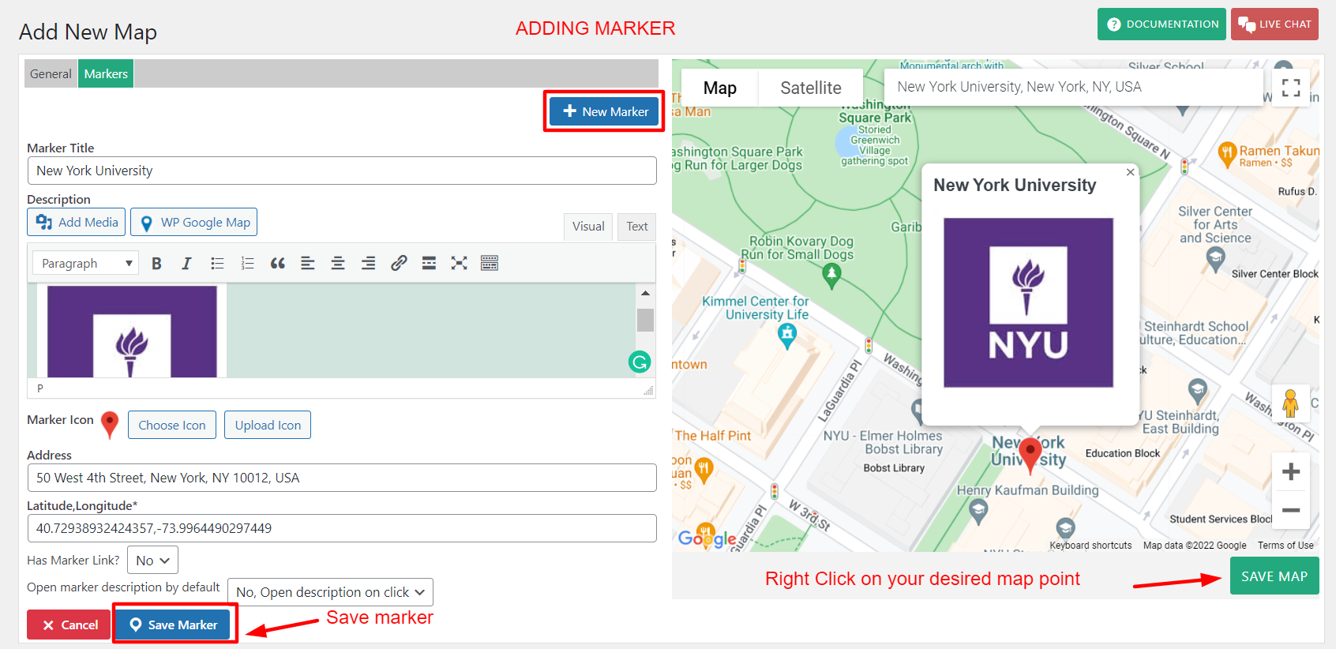
Task: Open the map's Terms of Use link
Action: pos(1285,546)
